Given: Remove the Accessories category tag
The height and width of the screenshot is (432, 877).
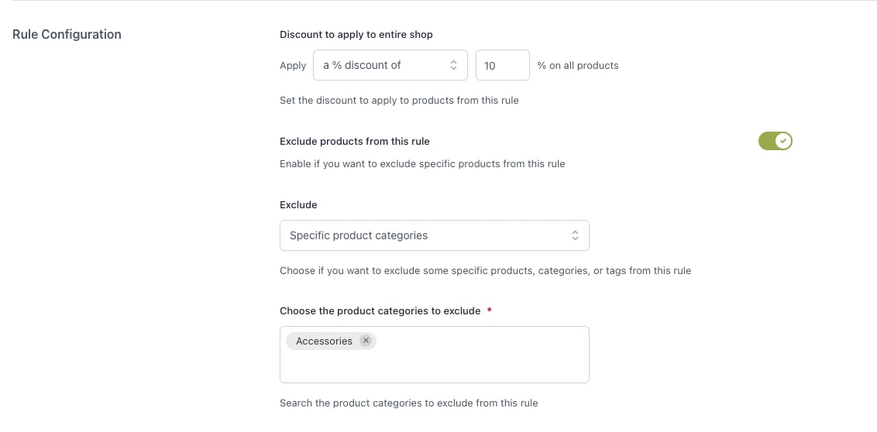Looking at the screenshot, I should [x=366, y=341].
